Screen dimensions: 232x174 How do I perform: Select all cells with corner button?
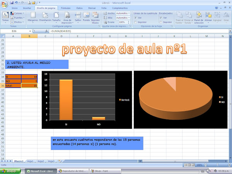[x=3, y=36]
